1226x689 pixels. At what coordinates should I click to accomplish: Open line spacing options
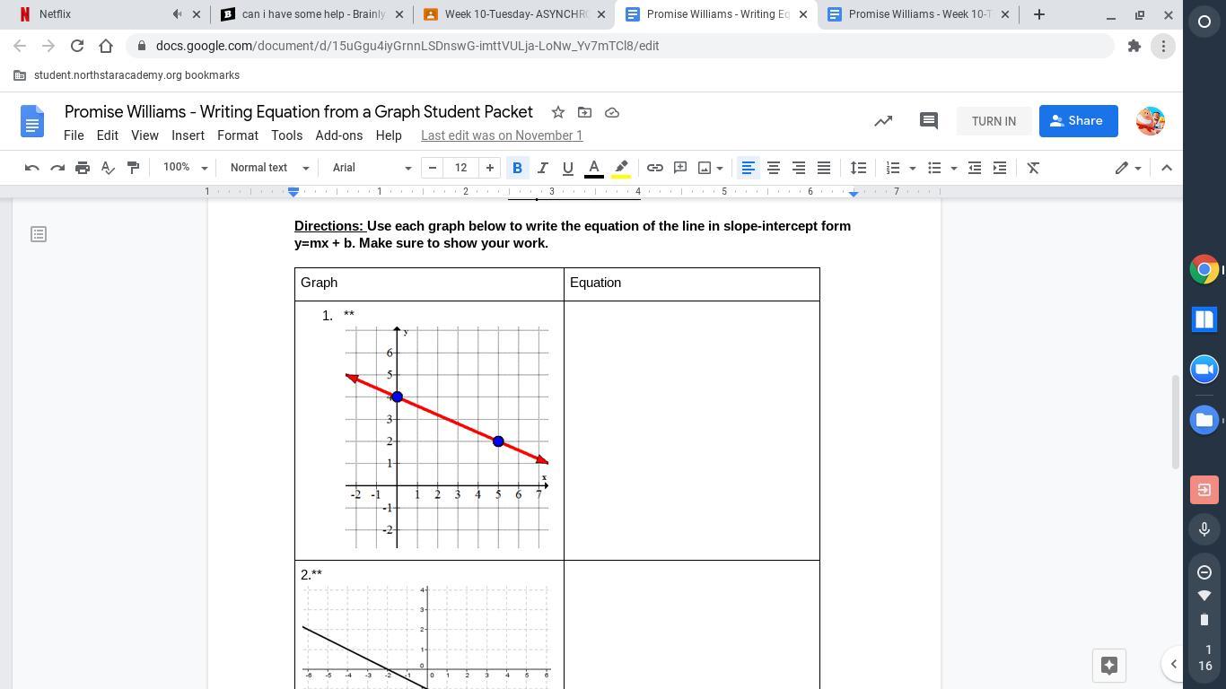pyautogui.click(x=859, y=168)
